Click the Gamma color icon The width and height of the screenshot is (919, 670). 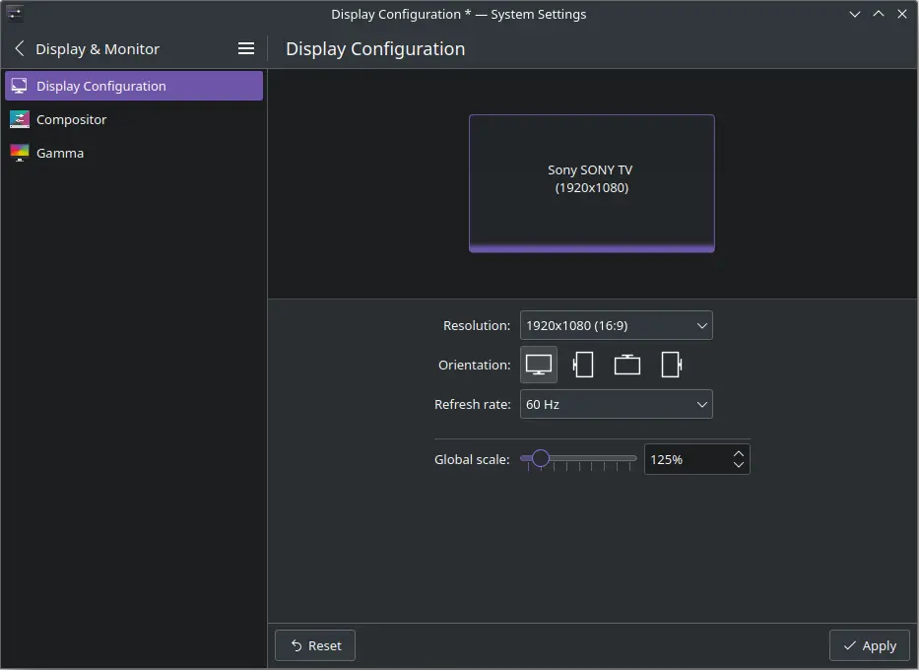click(20, 153)
